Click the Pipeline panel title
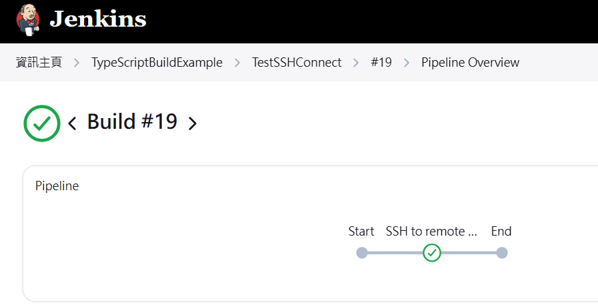This screenshot has width=598, height=307. [x=57, y=186]
